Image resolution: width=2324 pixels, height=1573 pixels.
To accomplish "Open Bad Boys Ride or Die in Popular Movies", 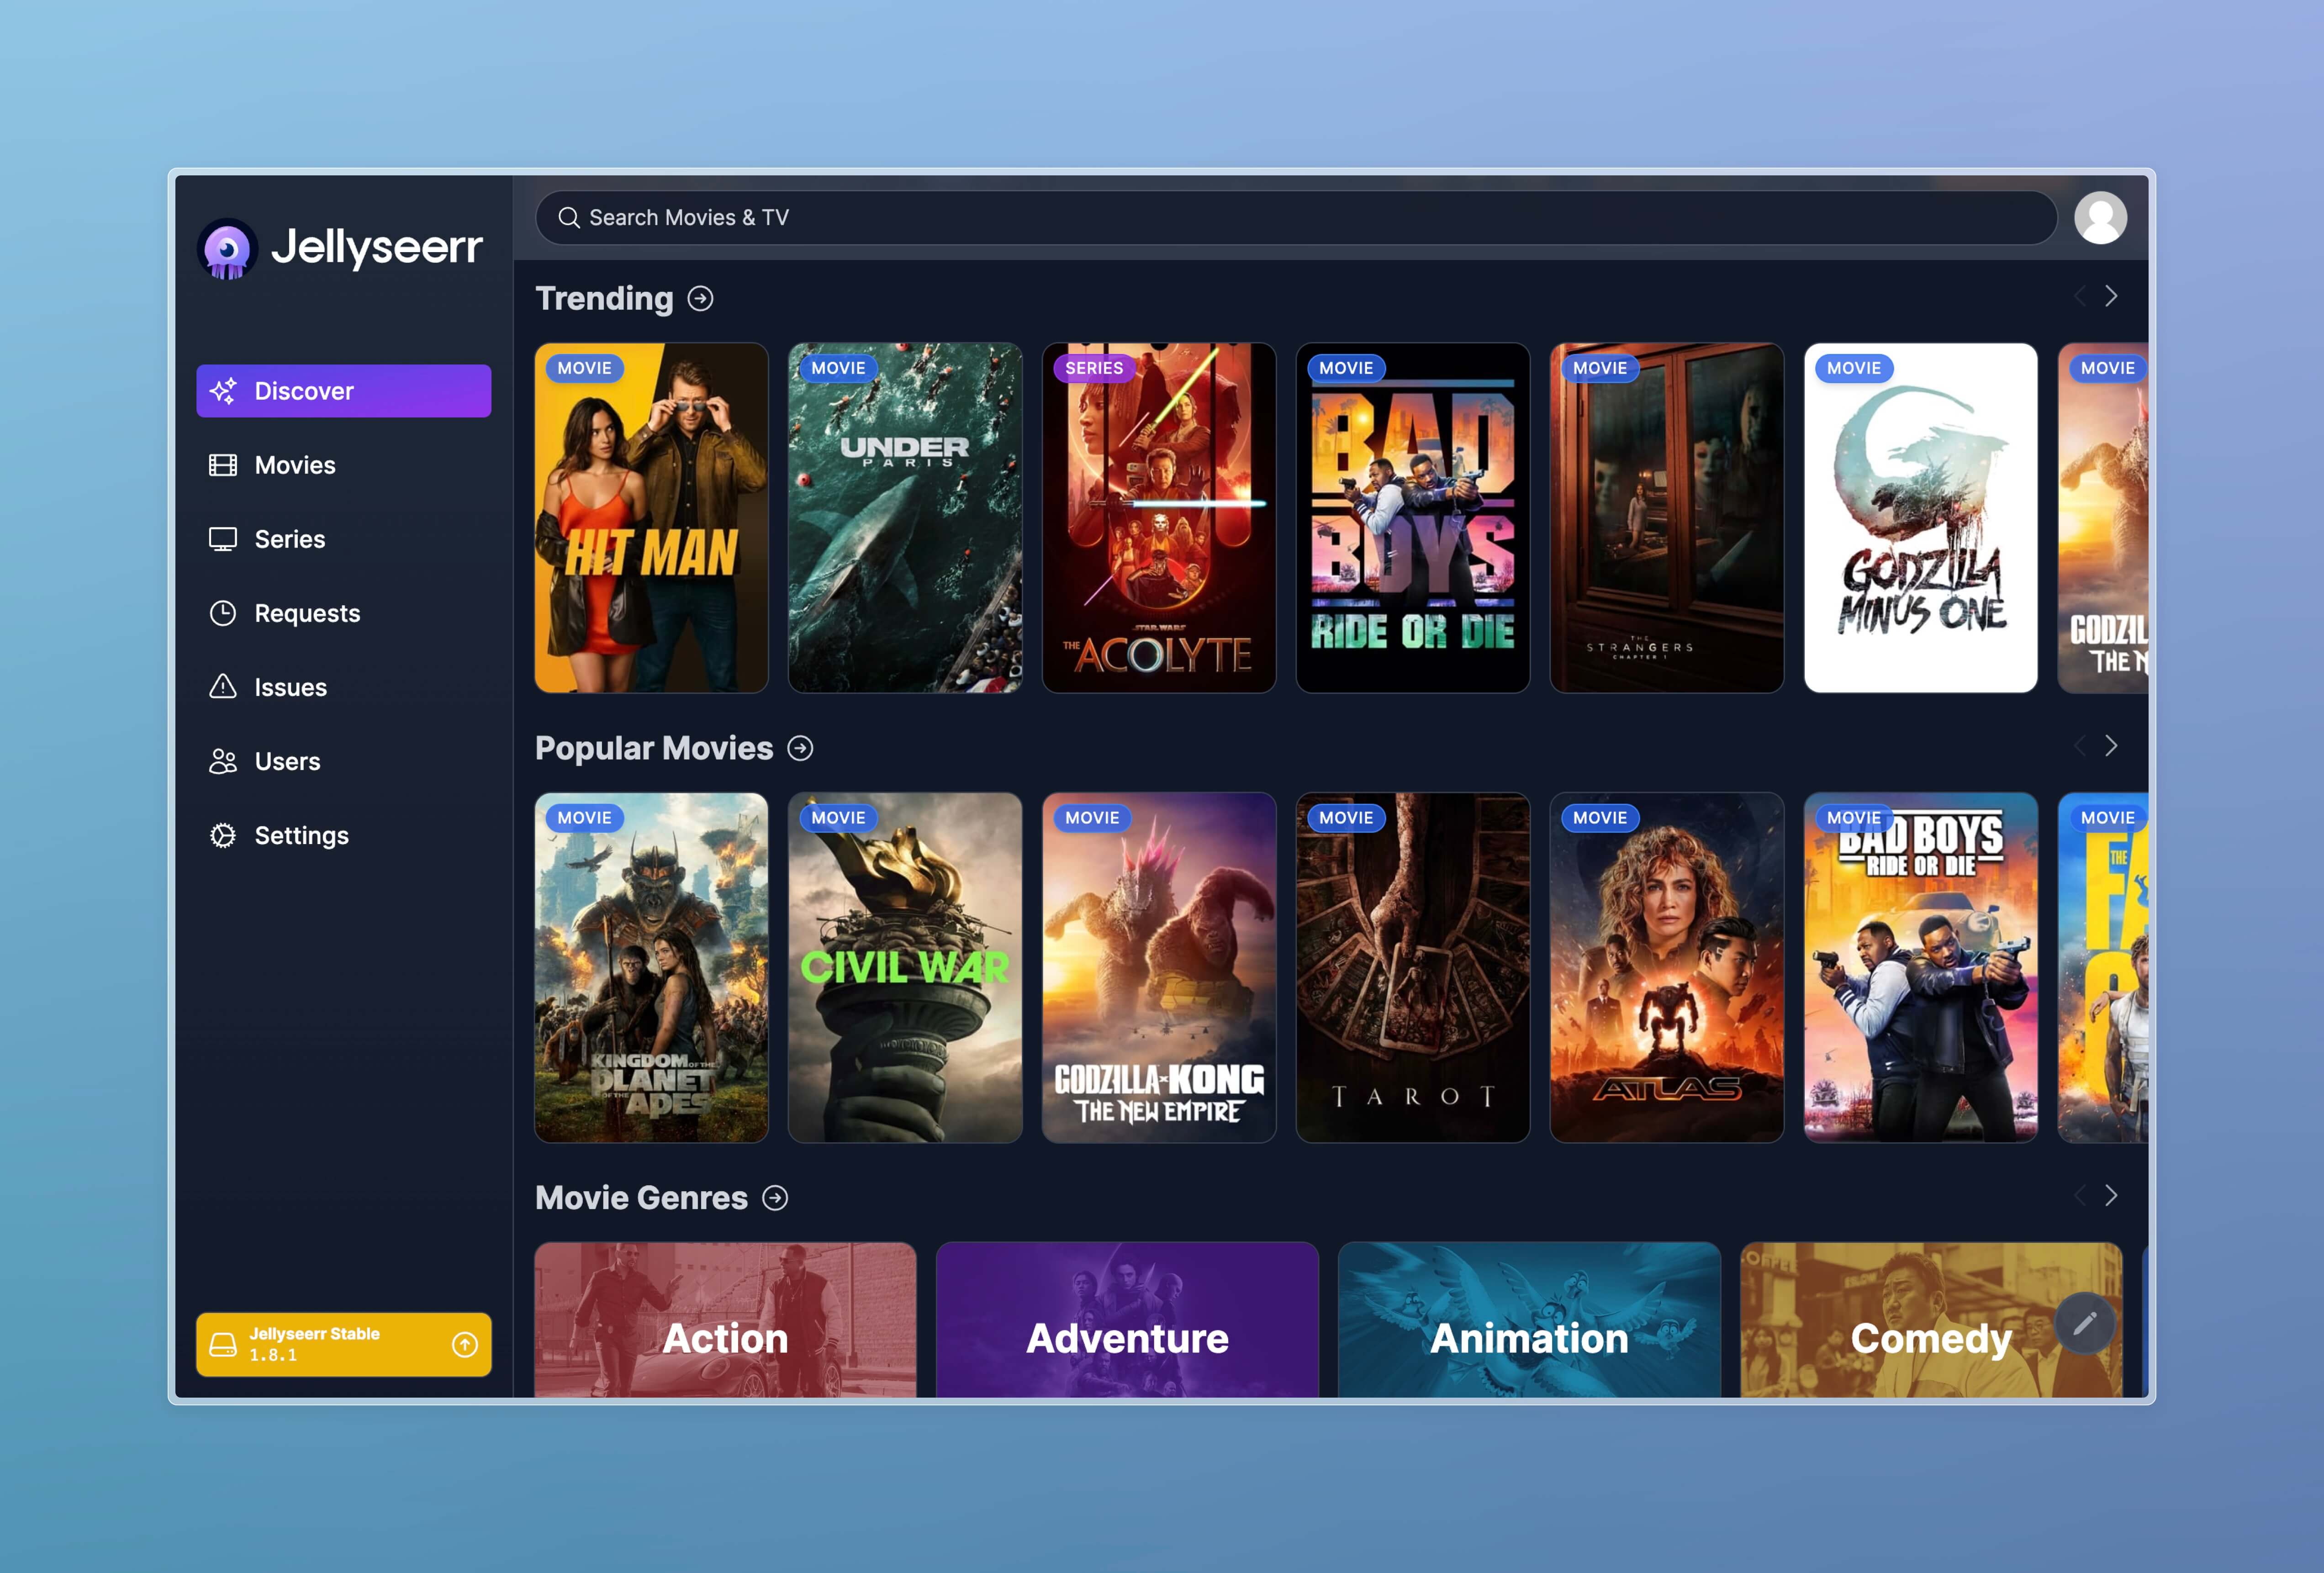I will click(1921, 968).
